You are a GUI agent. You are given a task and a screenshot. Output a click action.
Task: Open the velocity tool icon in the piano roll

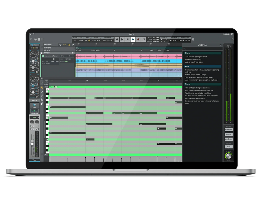(42, 100)
